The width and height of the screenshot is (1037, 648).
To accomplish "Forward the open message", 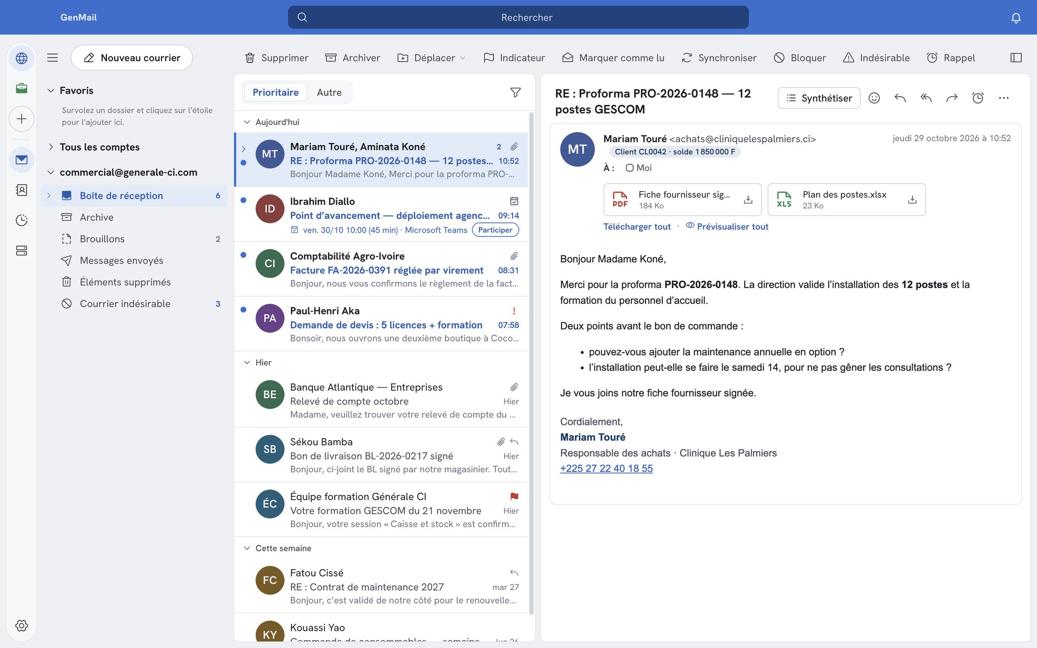I will (x=952, y=98).
